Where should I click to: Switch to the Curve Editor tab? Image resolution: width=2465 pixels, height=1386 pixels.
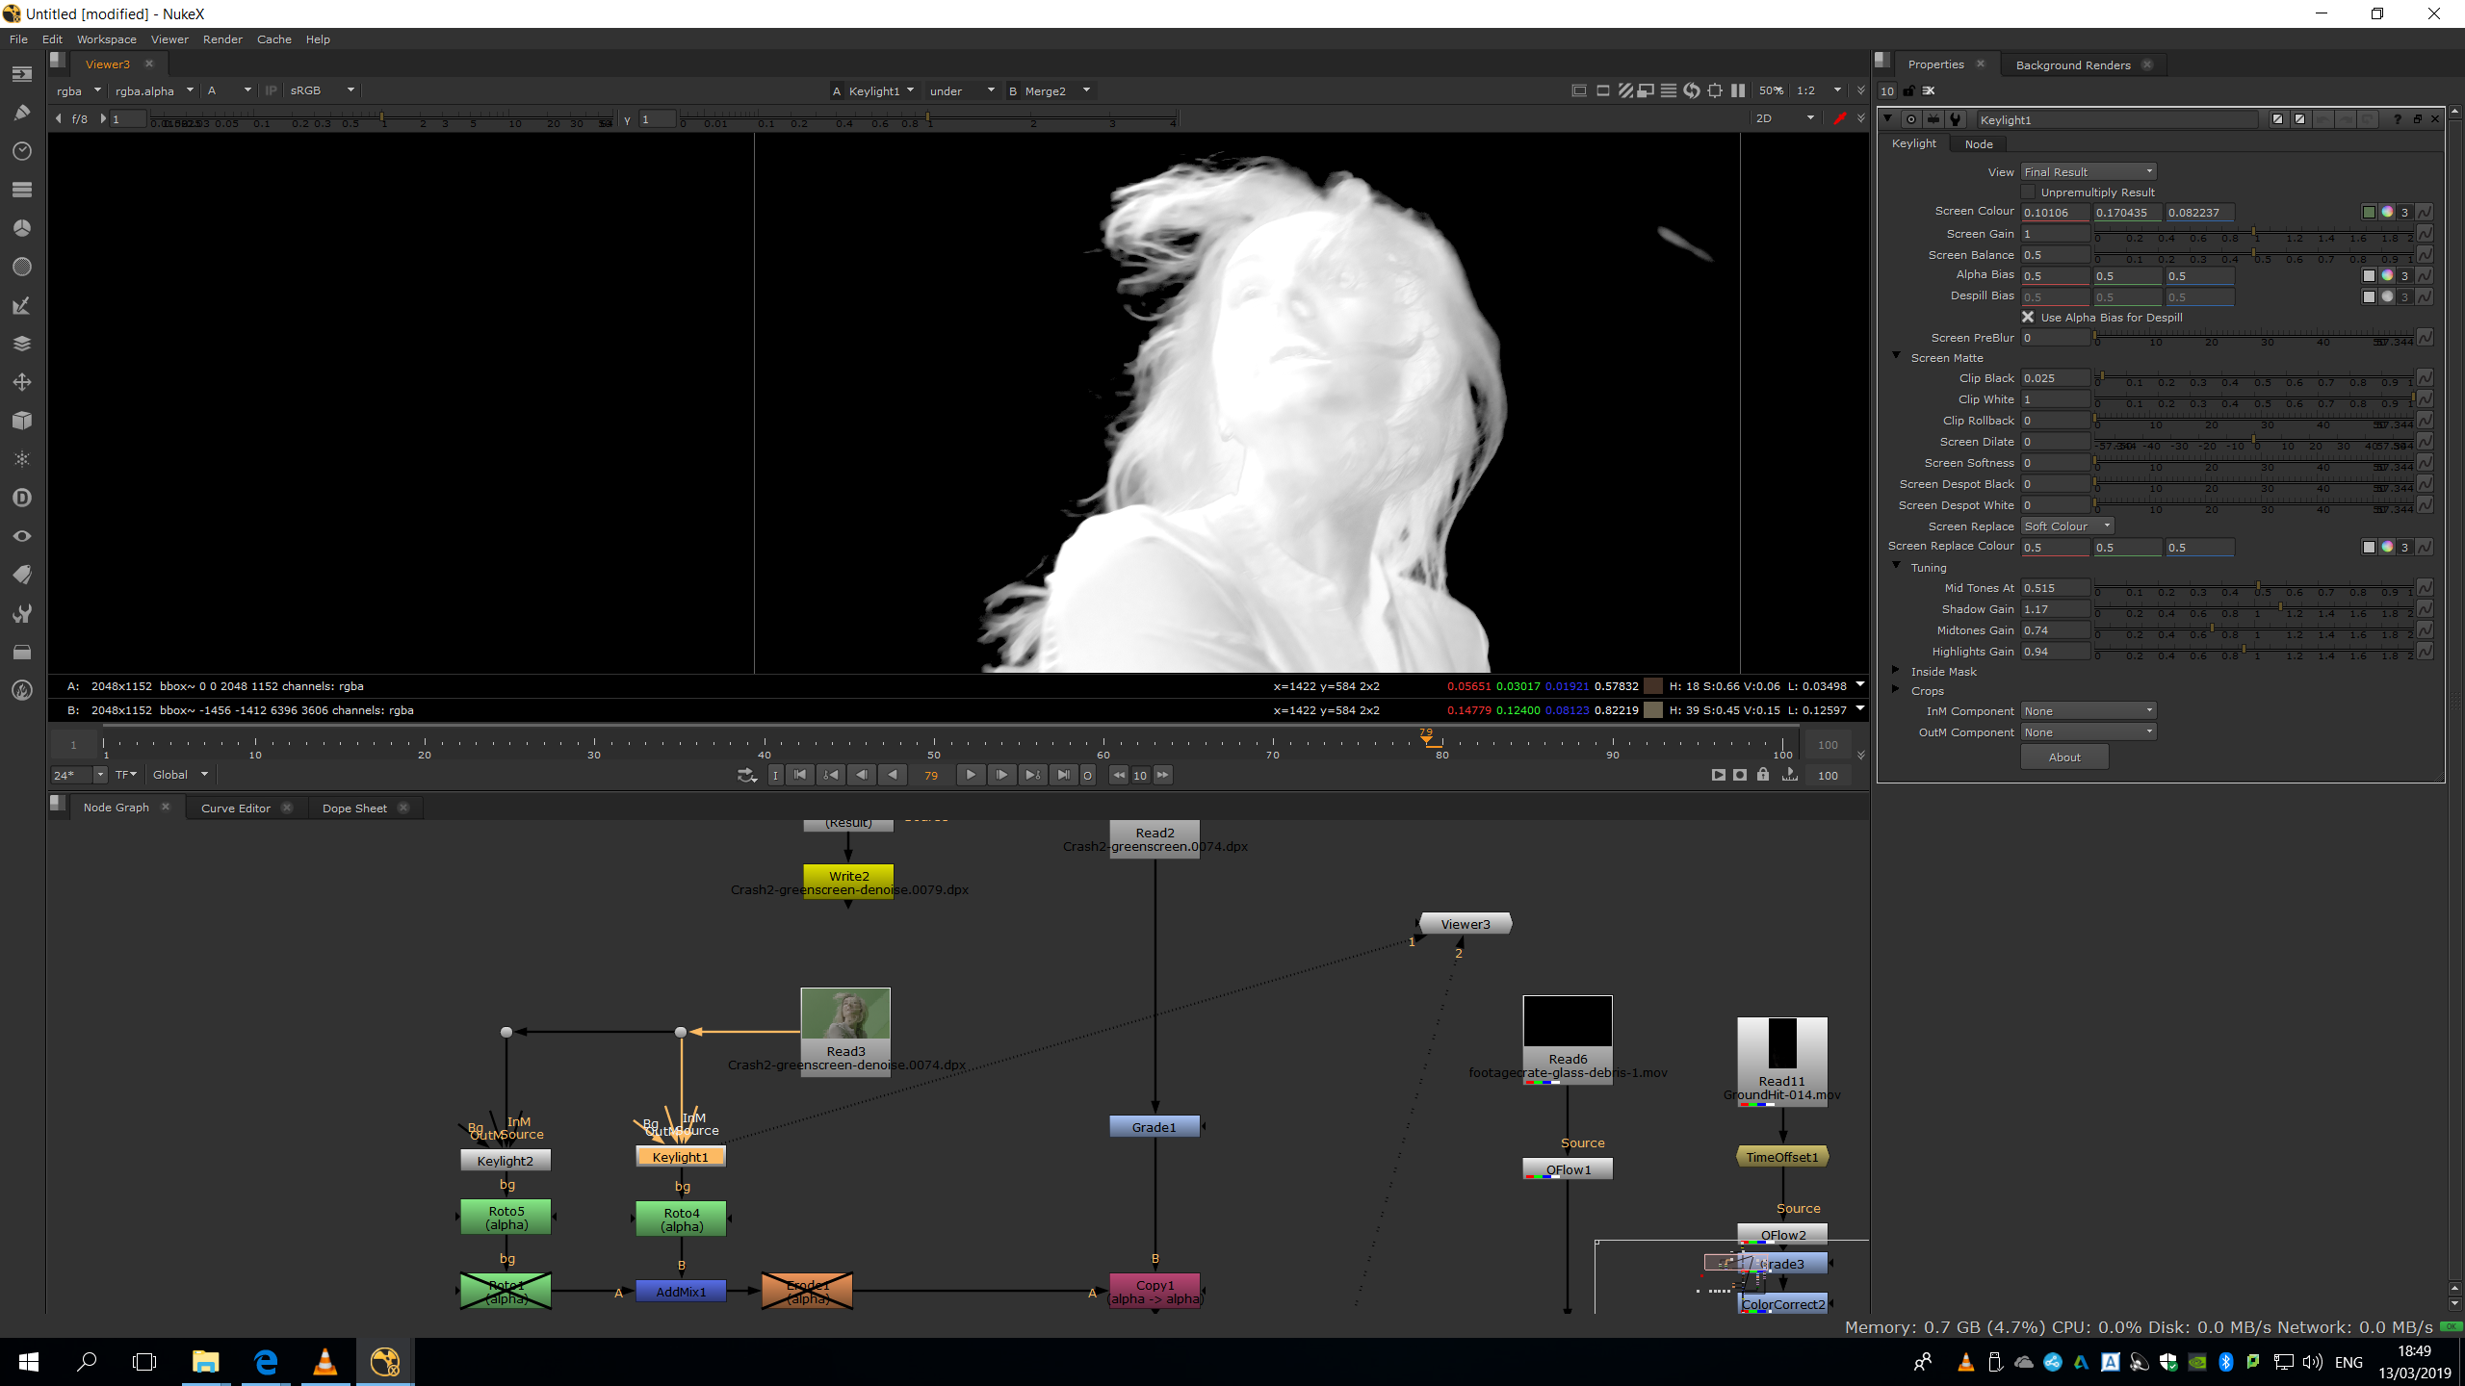235,808
